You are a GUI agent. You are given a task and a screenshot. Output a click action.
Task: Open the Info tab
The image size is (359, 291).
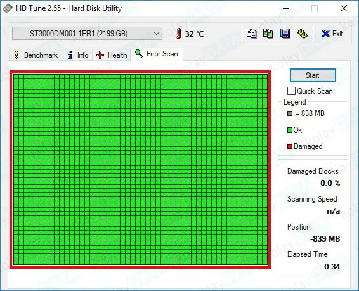(77, 55)
